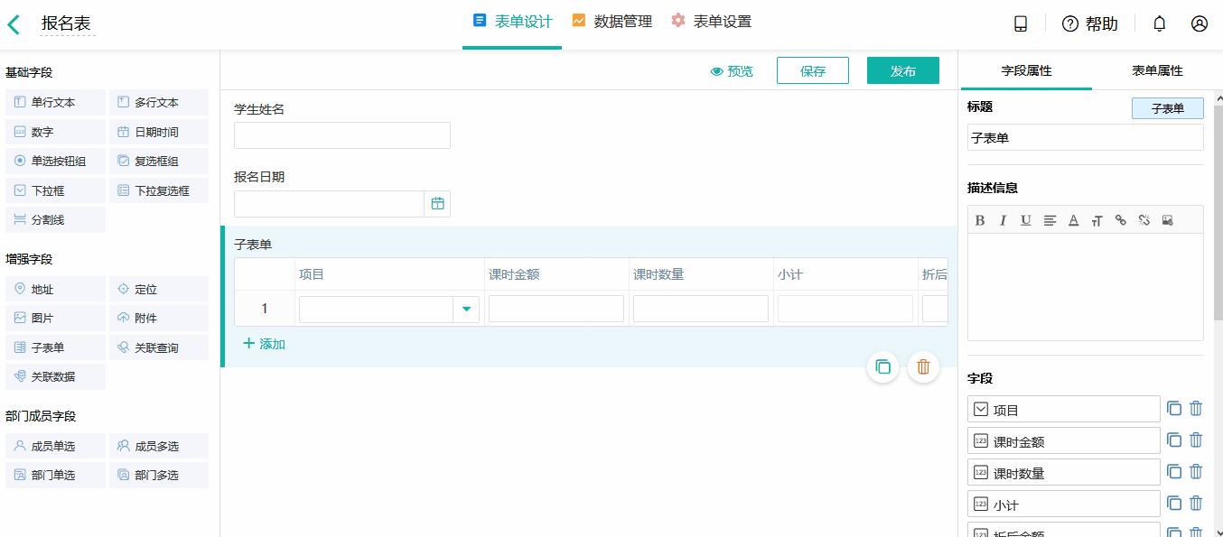The width and height of the screenshot is (1223, 537).
Task: Add a 关联查询 field
Action: [x=159, y=347]
